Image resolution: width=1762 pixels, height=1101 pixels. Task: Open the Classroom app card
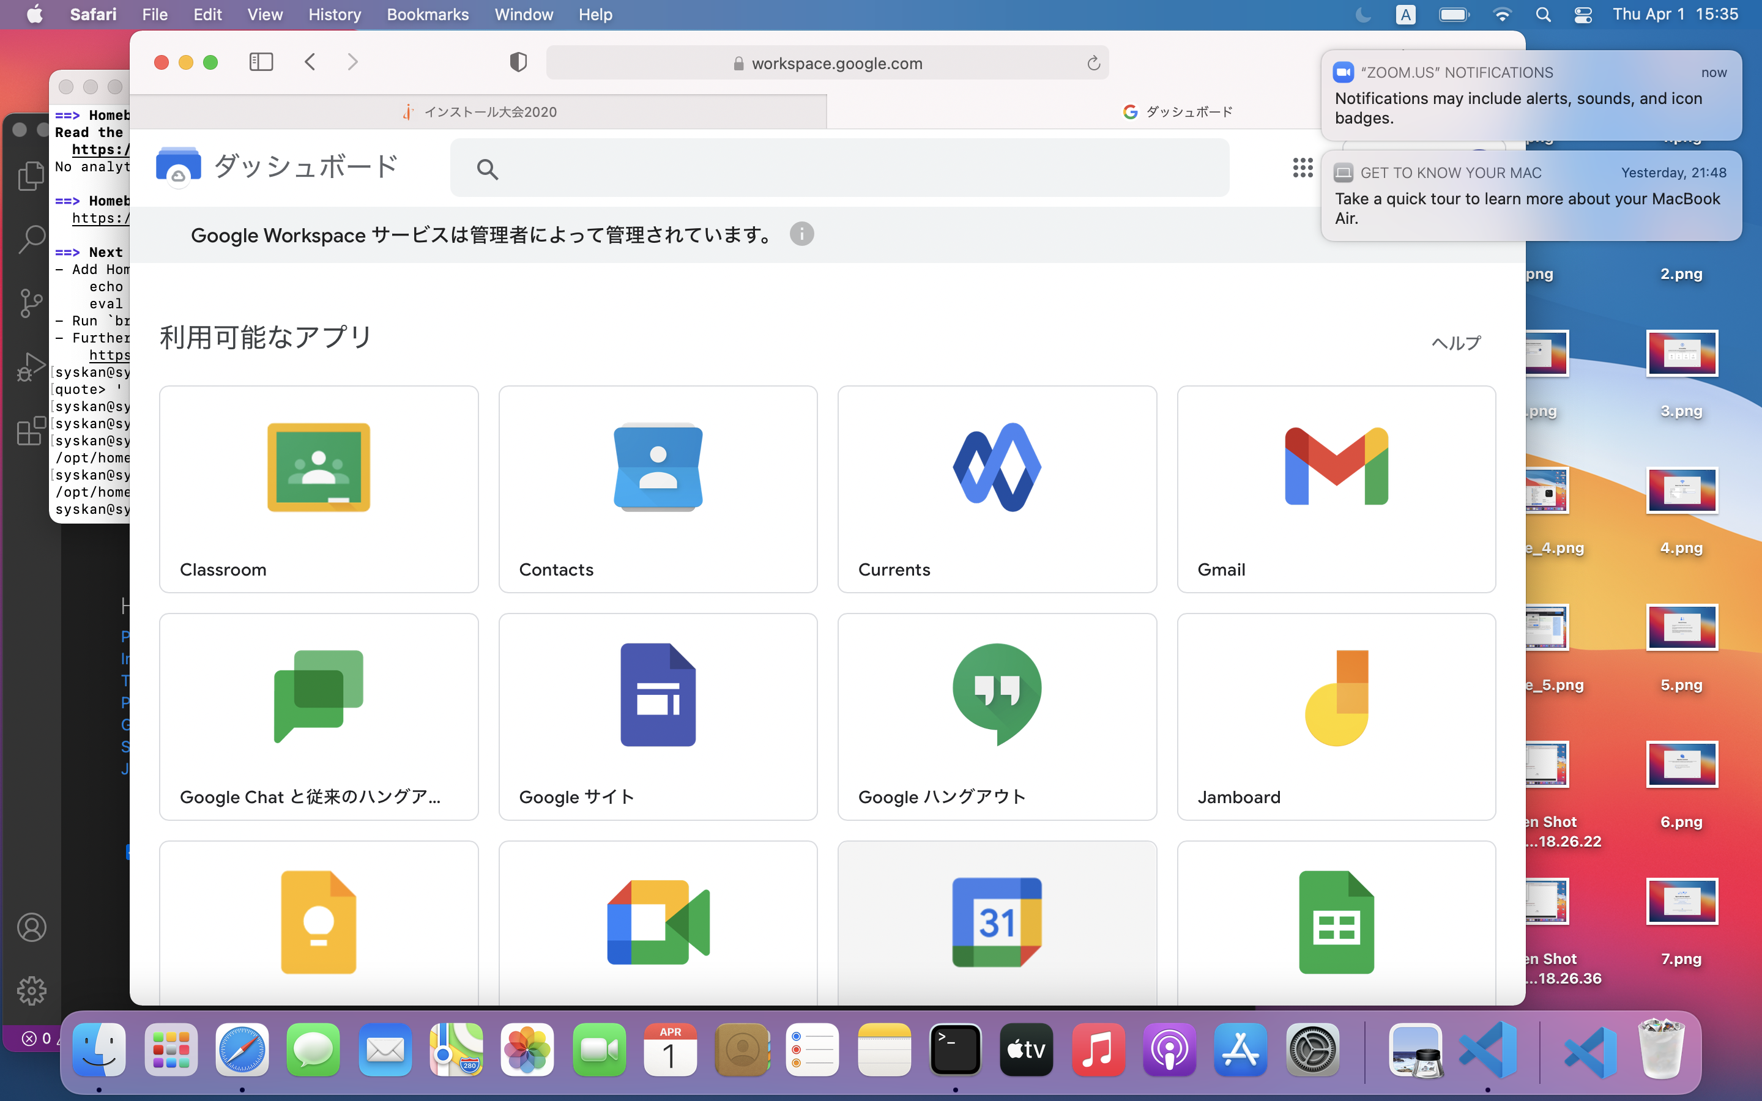[x=318, y=489]
